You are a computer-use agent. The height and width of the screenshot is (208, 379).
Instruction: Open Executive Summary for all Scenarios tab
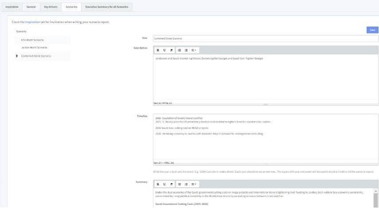click(106, 7)
